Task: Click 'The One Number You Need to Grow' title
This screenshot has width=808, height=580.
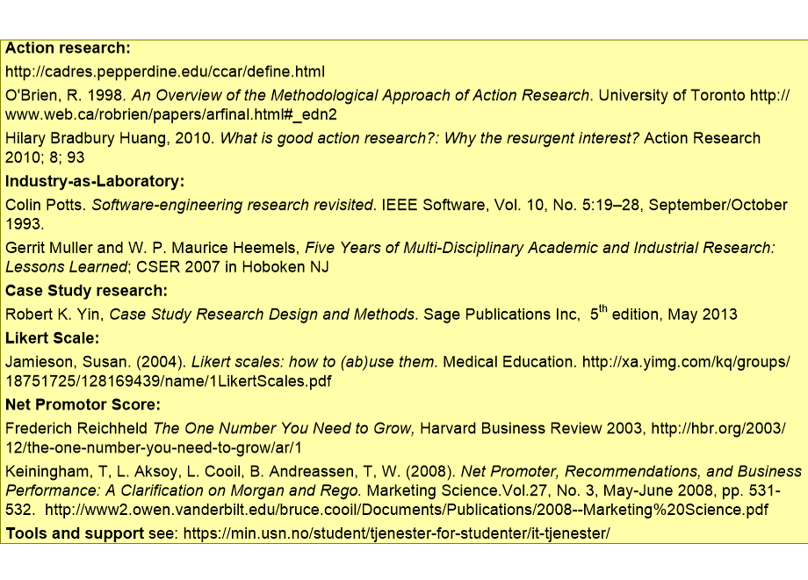Action: [x=282, y=429]
